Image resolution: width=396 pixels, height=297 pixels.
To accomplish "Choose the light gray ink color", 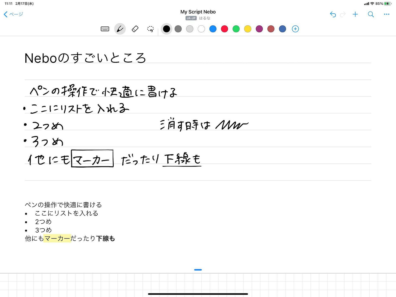I will 190,29.
